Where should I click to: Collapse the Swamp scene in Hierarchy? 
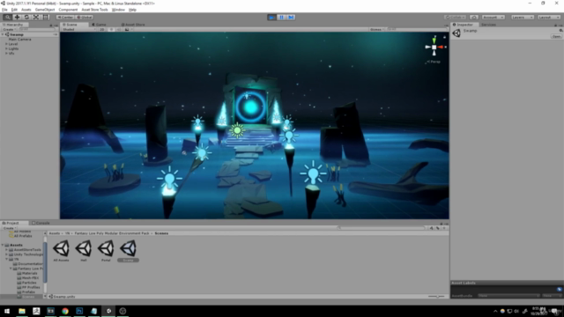pyautogui.click(x=3, y=34)
